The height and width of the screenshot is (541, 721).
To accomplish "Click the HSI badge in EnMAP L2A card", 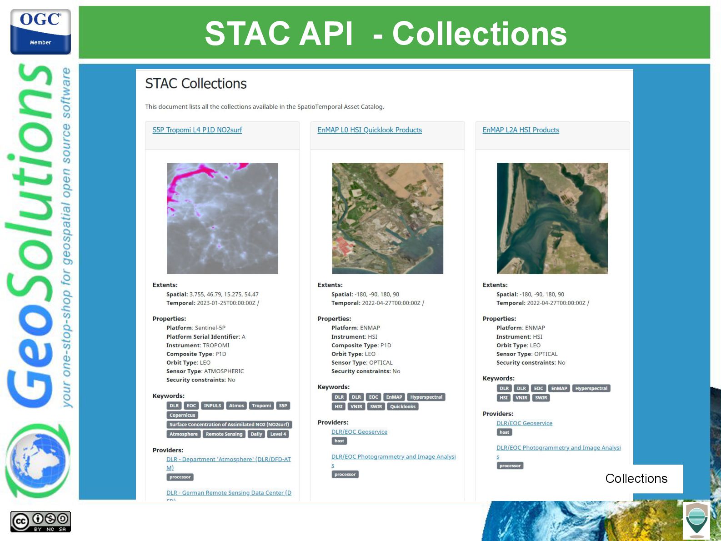I will (x=504, y=398).
